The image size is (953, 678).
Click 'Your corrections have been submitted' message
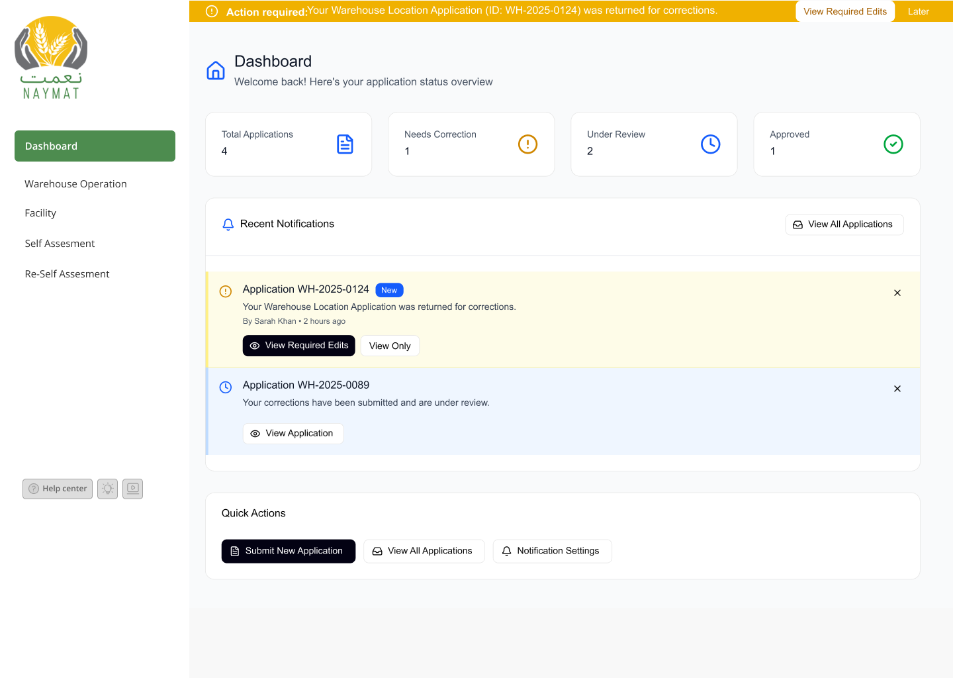click(366, 403)
